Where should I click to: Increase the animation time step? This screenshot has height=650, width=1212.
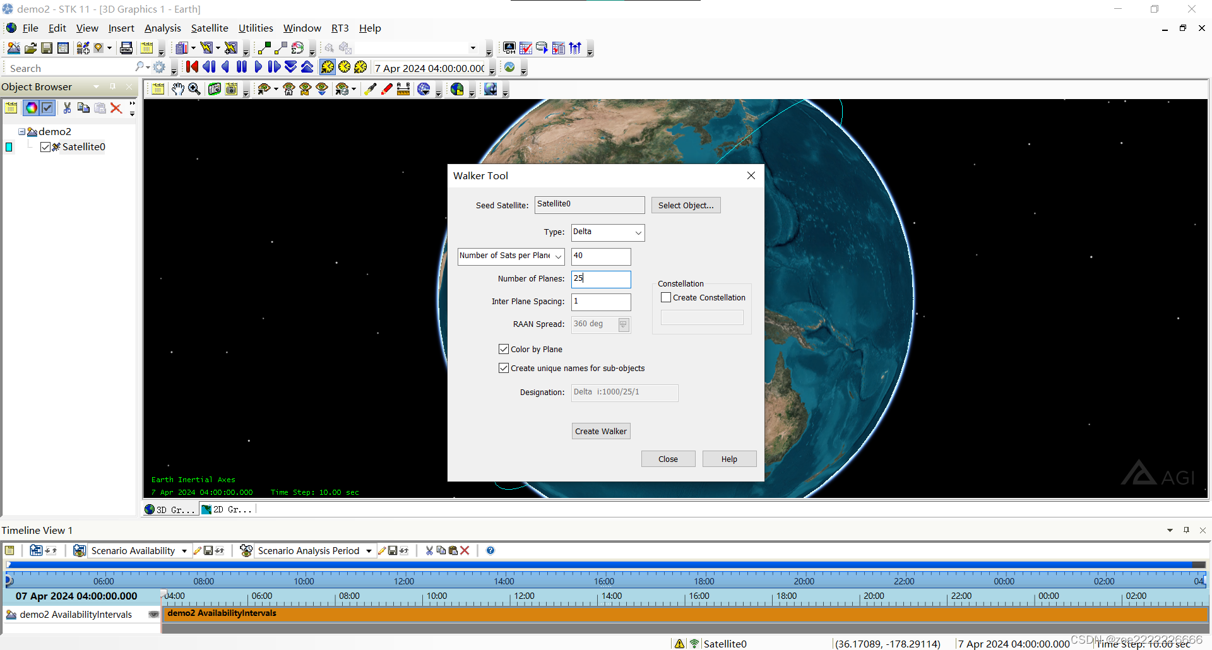[307, 67]
